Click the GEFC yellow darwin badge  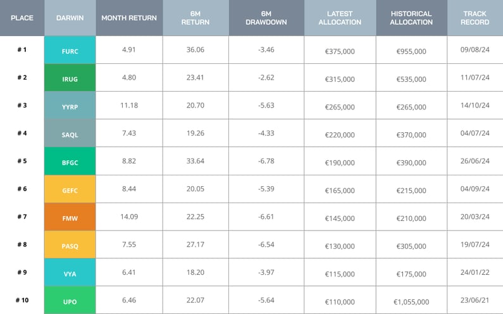pyautogui.click(x=70, y=189)
